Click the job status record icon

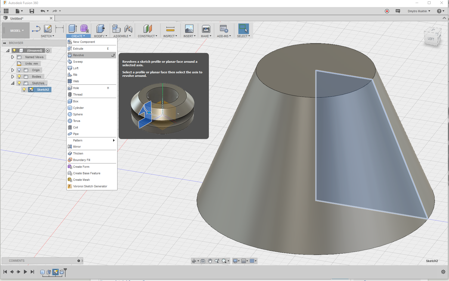(387, 11)
